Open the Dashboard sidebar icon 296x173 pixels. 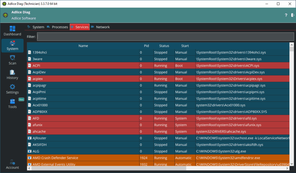(12, 31)
